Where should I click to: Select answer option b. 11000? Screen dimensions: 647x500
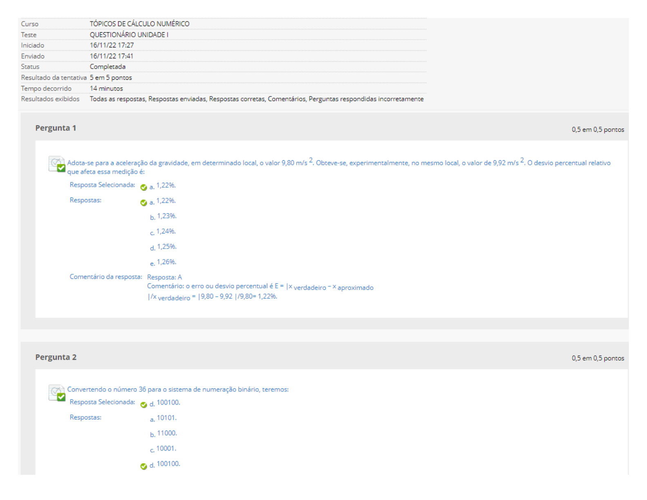click(166, 433)
